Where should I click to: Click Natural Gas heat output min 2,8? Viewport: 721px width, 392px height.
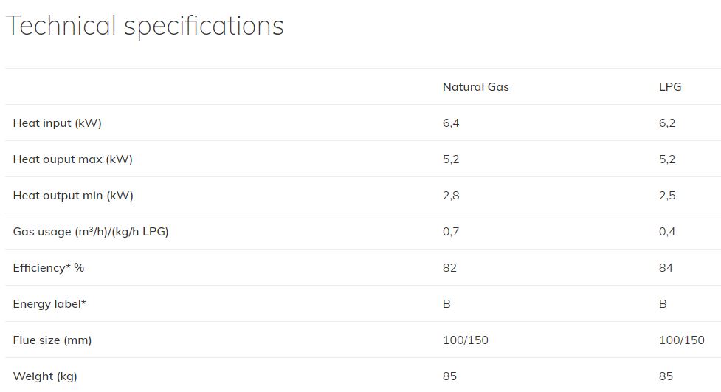point(451,196)
